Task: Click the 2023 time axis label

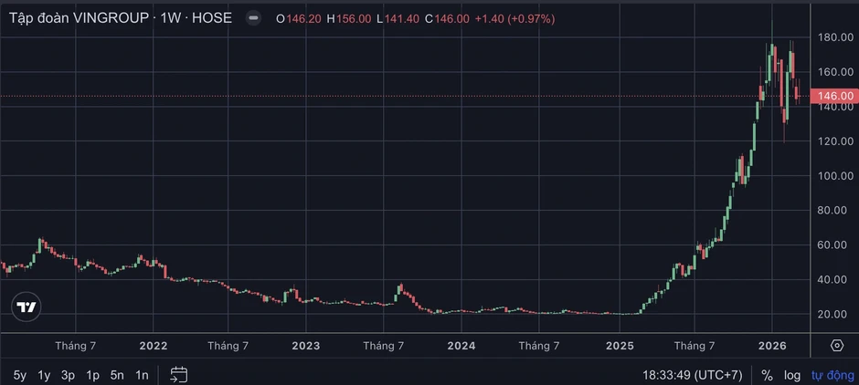Action: 306,346
